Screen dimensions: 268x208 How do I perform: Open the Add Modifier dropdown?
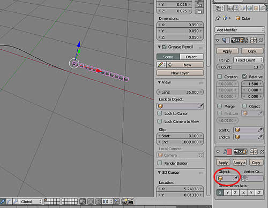240,30
